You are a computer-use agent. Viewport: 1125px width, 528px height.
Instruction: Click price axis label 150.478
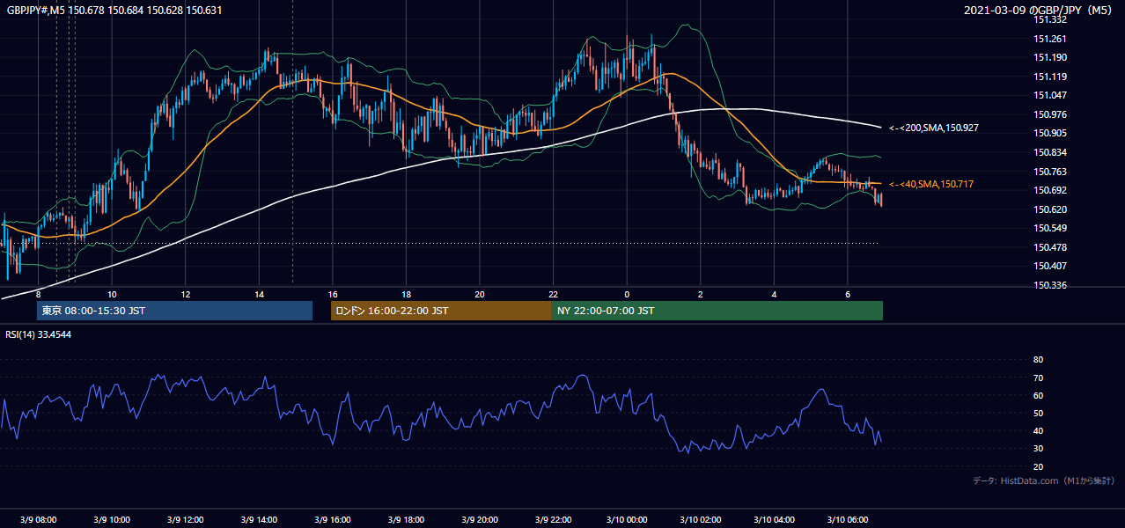(1050, 247)
